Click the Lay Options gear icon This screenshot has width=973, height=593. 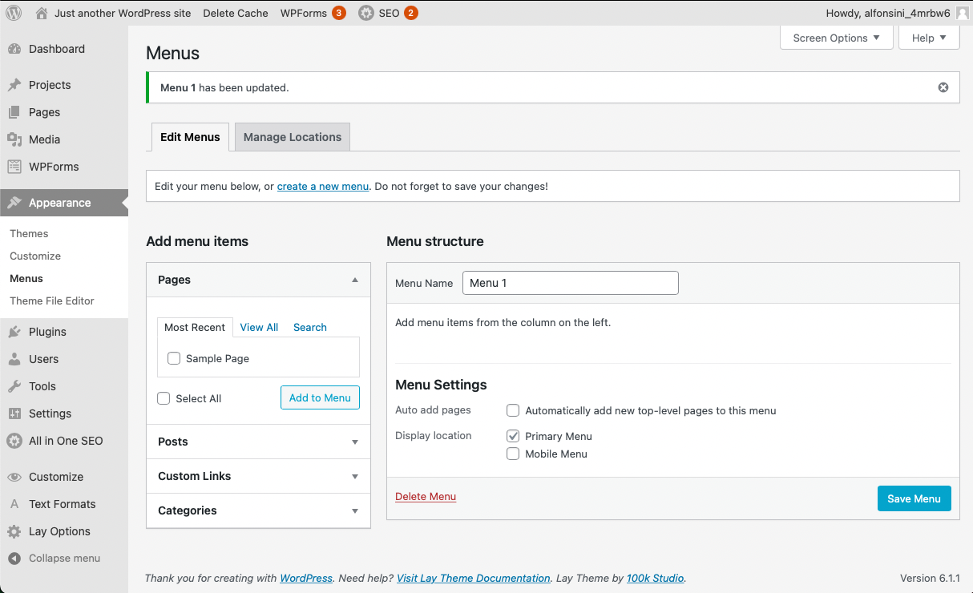tap(14, 531)
